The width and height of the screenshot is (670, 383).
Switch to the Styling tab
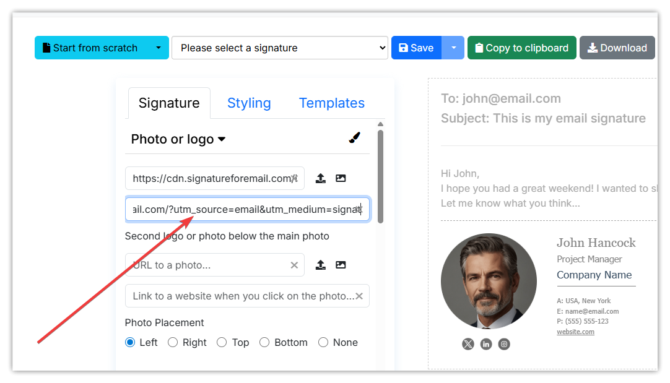pos(249,103)
